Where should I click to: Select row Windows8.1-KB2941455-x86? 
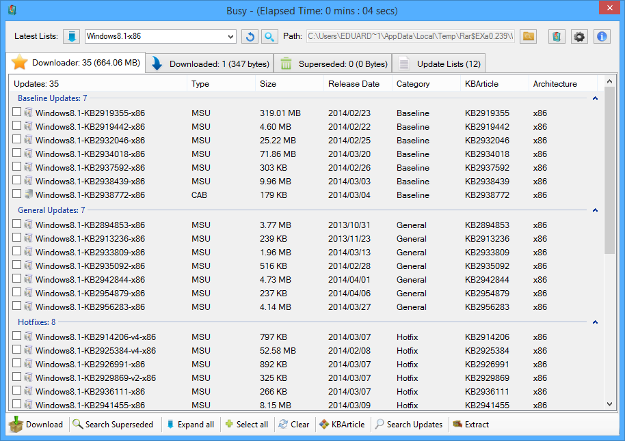tap(305, 406)
